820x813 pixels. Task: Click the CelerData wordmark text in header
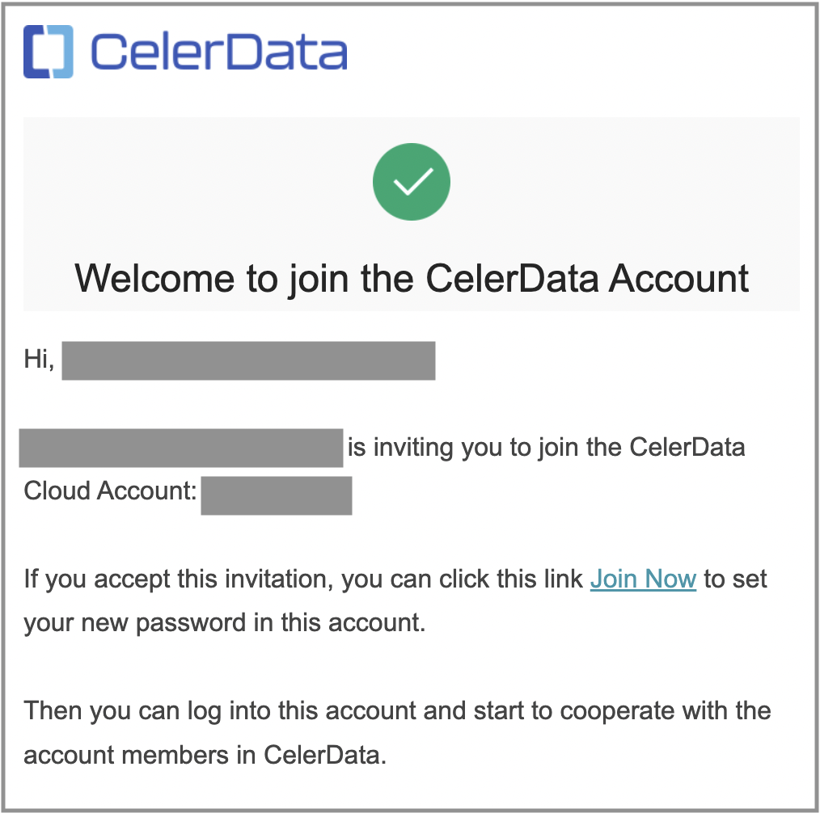tap(218, 52)
